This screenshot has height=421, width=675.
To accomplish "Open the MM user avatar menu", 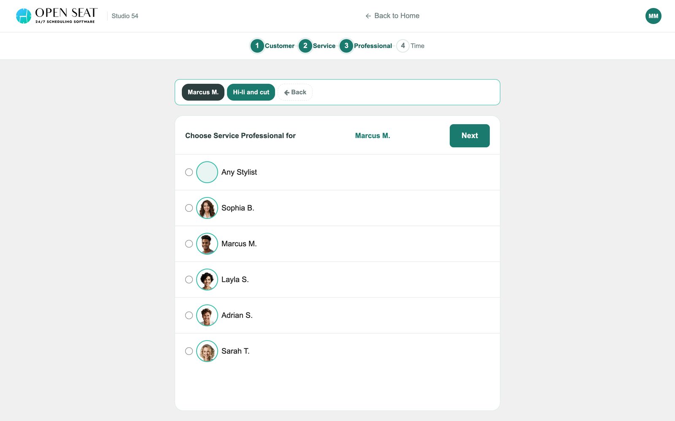I will click(653, 16).
